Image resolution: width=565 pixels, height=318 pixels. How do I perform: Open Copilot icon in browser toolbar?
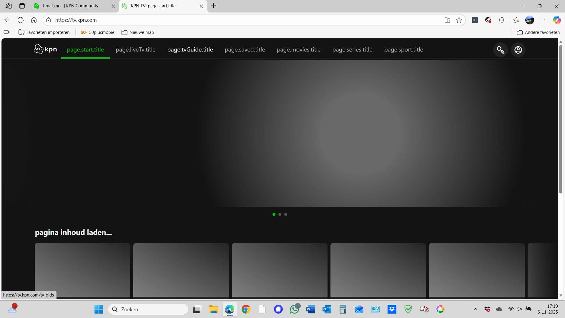click(556, 20)
